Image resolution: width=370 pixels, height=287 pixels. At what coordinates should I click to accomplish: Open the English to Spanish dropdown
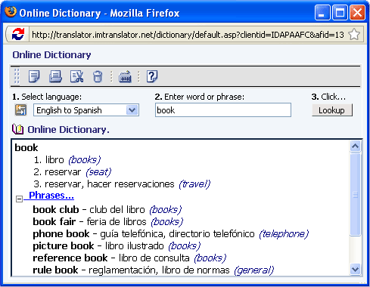click(86, 110)
